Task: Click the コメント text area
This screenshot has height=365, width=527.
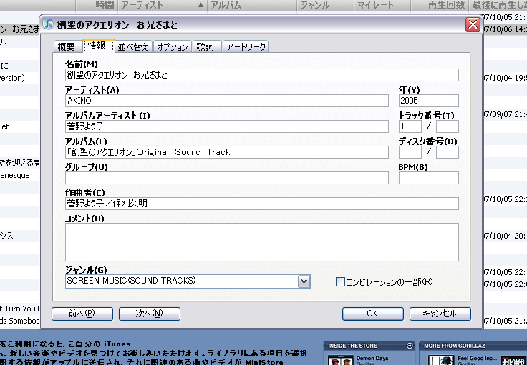Action: (x=262, y=242)
